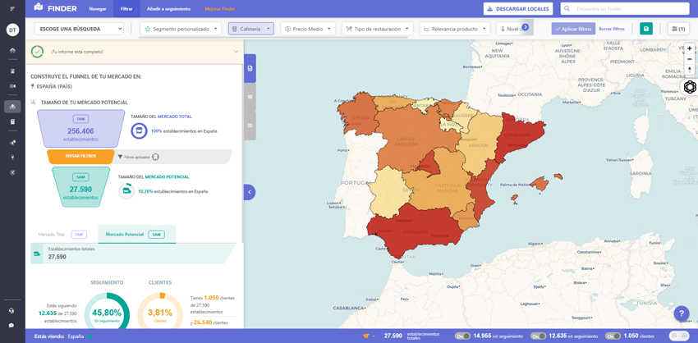This screenshot has height=343, width=698.
Task: Open the third grey side panel tab icon
Action: click(250, 126)
